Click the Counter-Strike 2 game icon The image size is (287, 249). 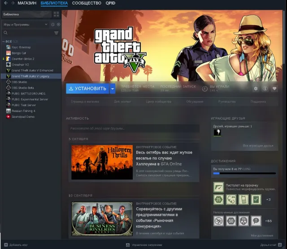click(9, 59)
